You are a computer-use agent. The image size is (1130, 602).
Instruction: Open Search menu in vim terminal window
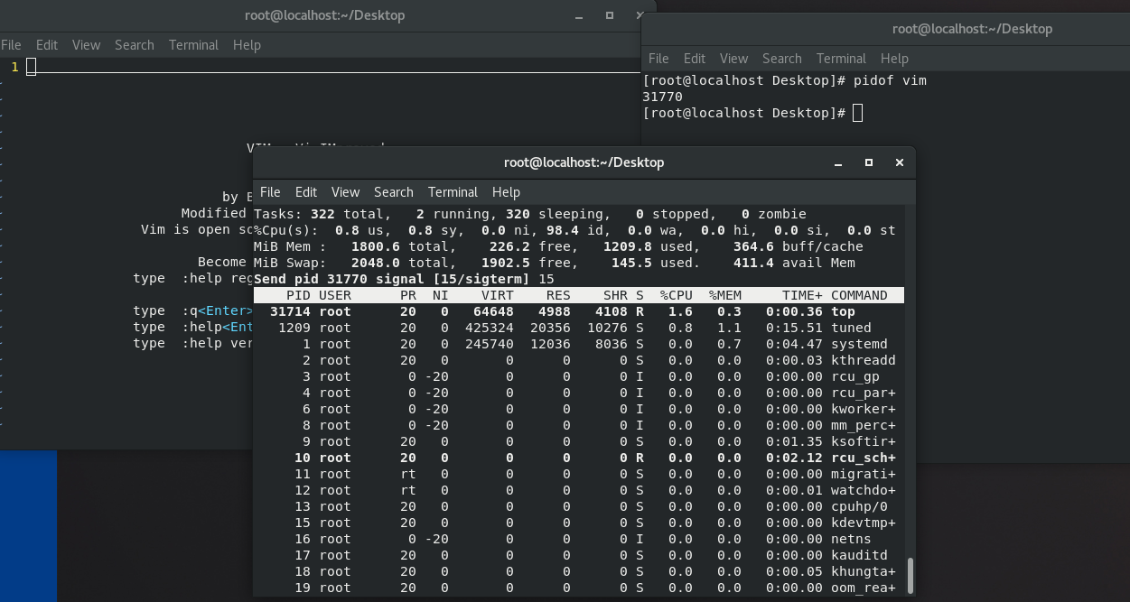coord(135,45)
